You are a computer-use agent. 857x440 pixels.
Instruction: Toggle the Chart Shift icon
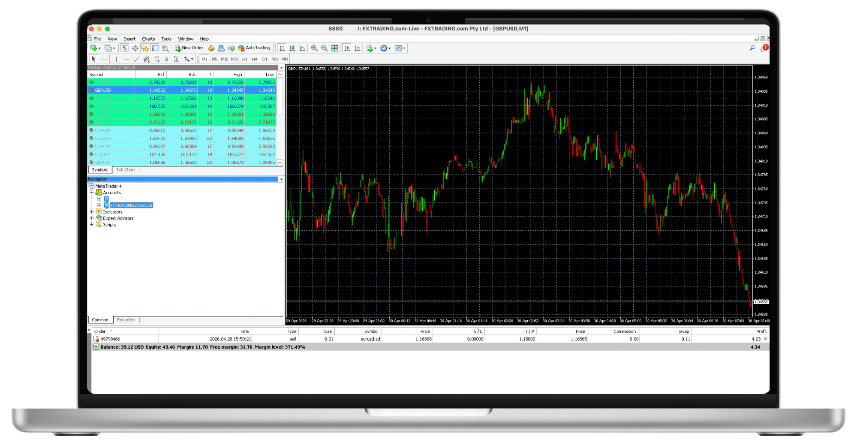[x=357, y=48]
